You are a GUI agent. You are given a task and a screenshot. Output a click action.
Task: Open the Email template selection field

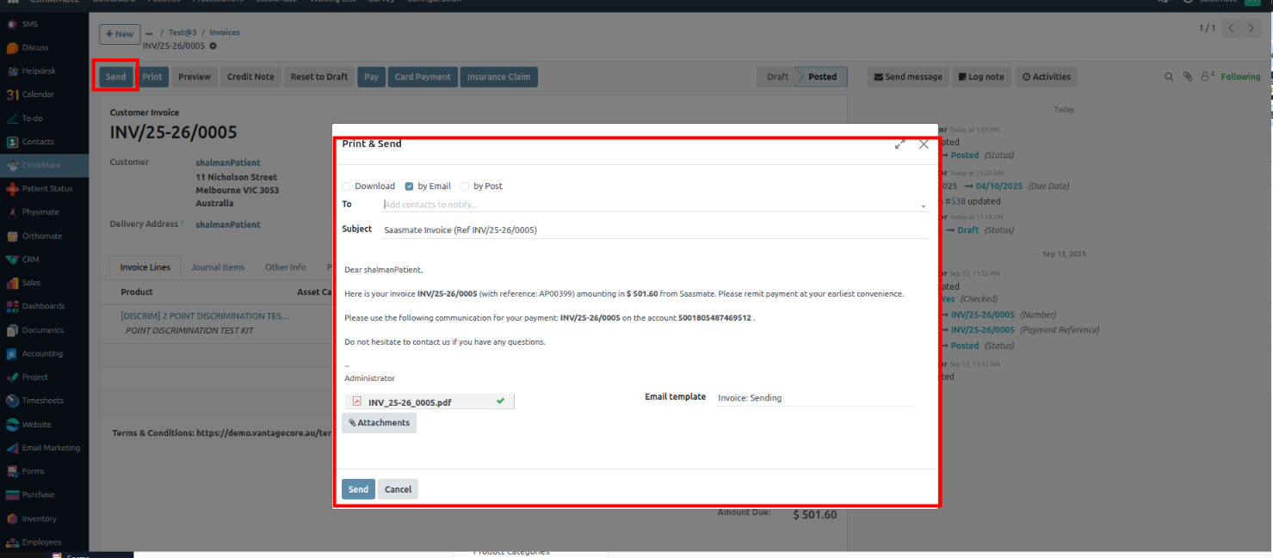point(813,398)
